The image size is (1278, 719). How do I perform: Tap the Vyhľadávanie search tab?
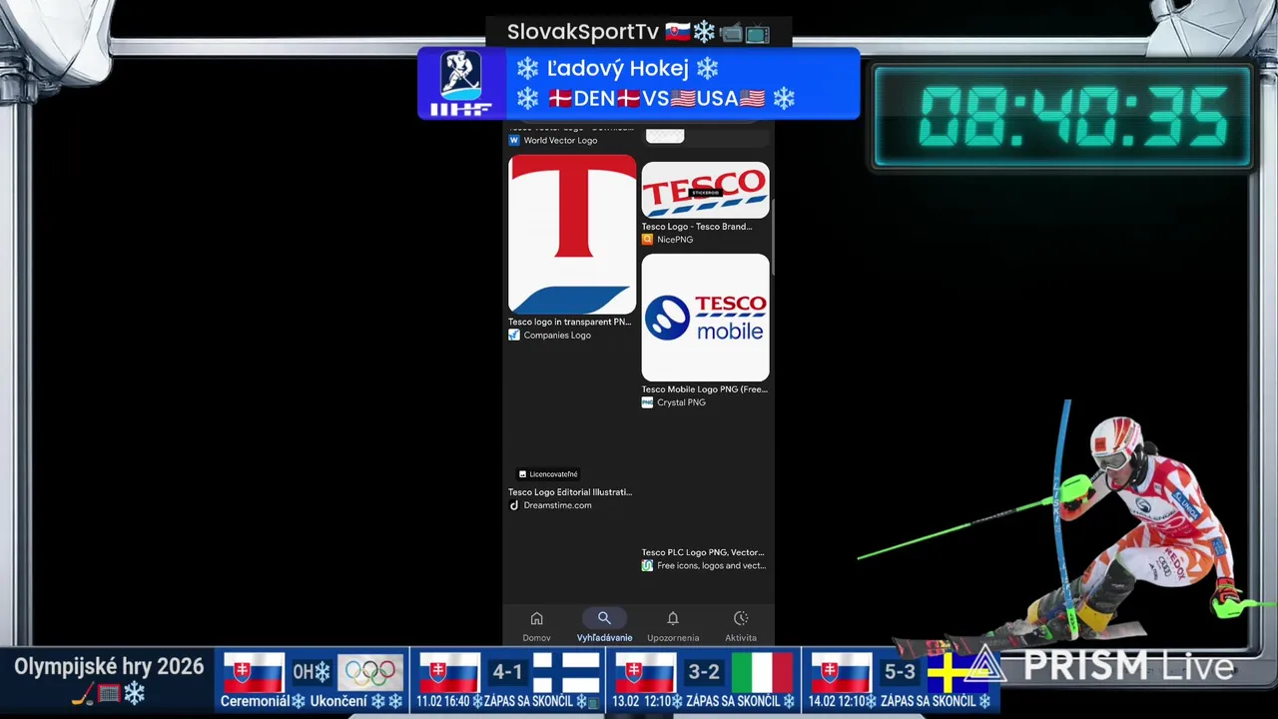click(x=604, y=627)
